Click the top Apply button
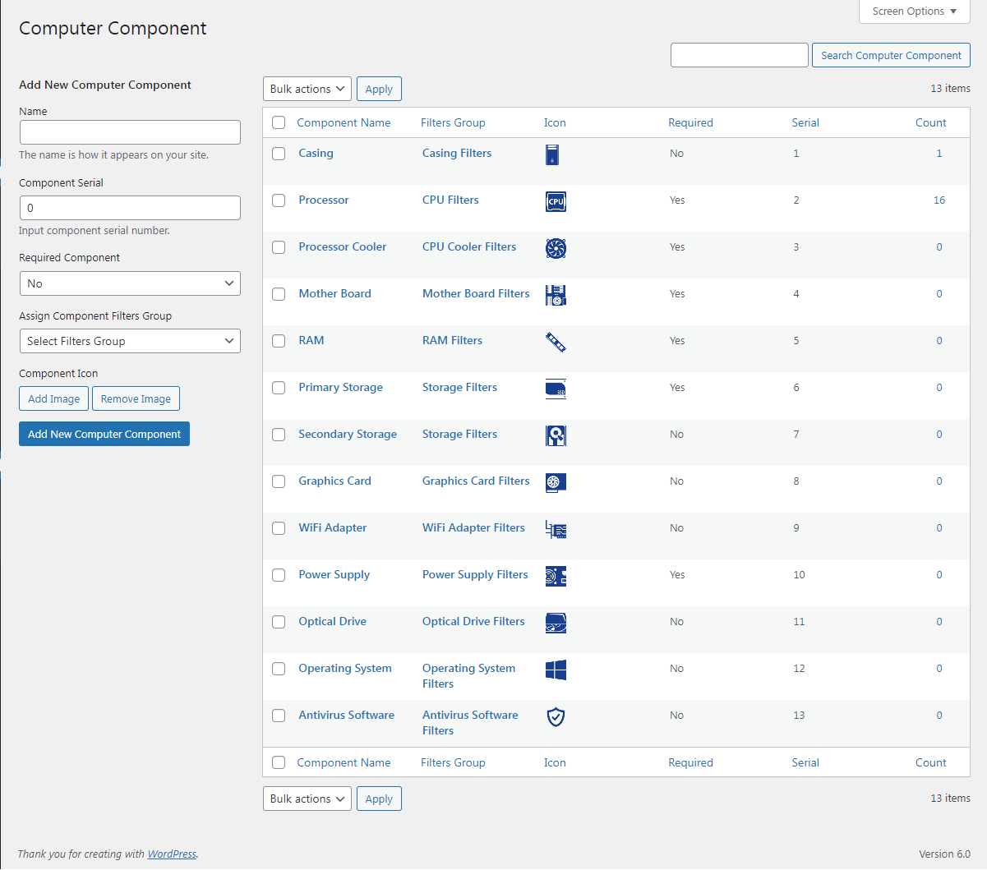This screenshot has width=987, height=870. point(379,89)
